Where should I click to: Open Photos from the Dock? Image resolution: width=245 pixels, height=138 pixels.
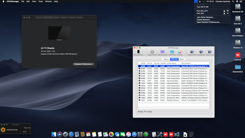111,134
